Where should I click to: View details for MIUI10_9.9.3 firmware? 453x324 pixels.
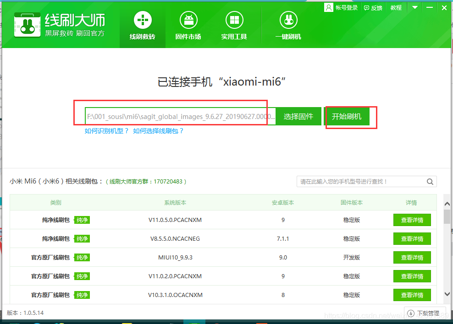pyautogui.click(x=412, y=257)
